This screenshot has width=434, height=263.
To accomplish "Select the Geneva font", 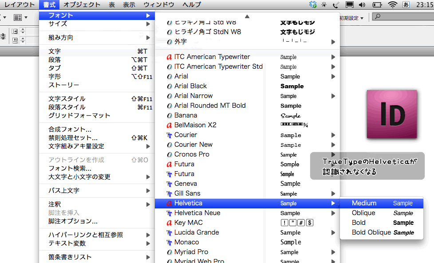I will coord(247,184).
